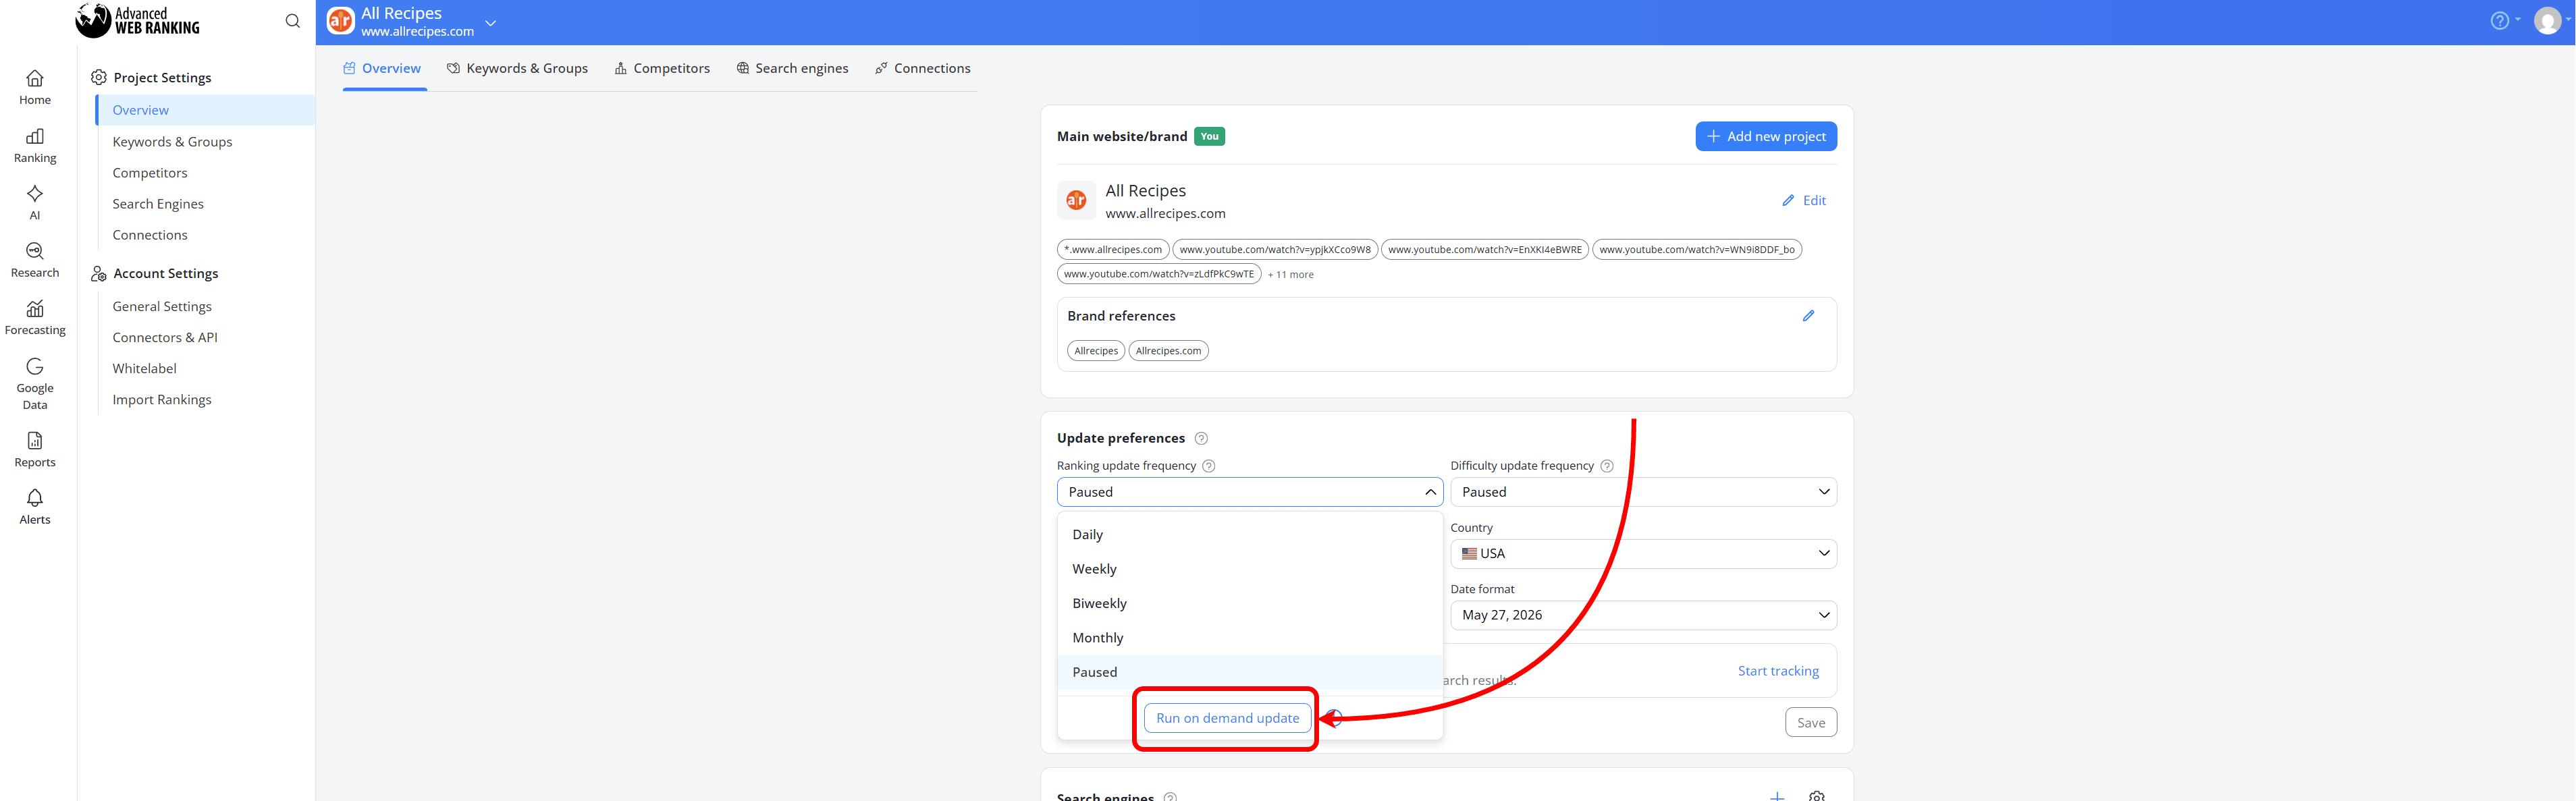Open General Settings in sidebar
The width and height of the screenshot is (2576, 801).
coord(162,307)
